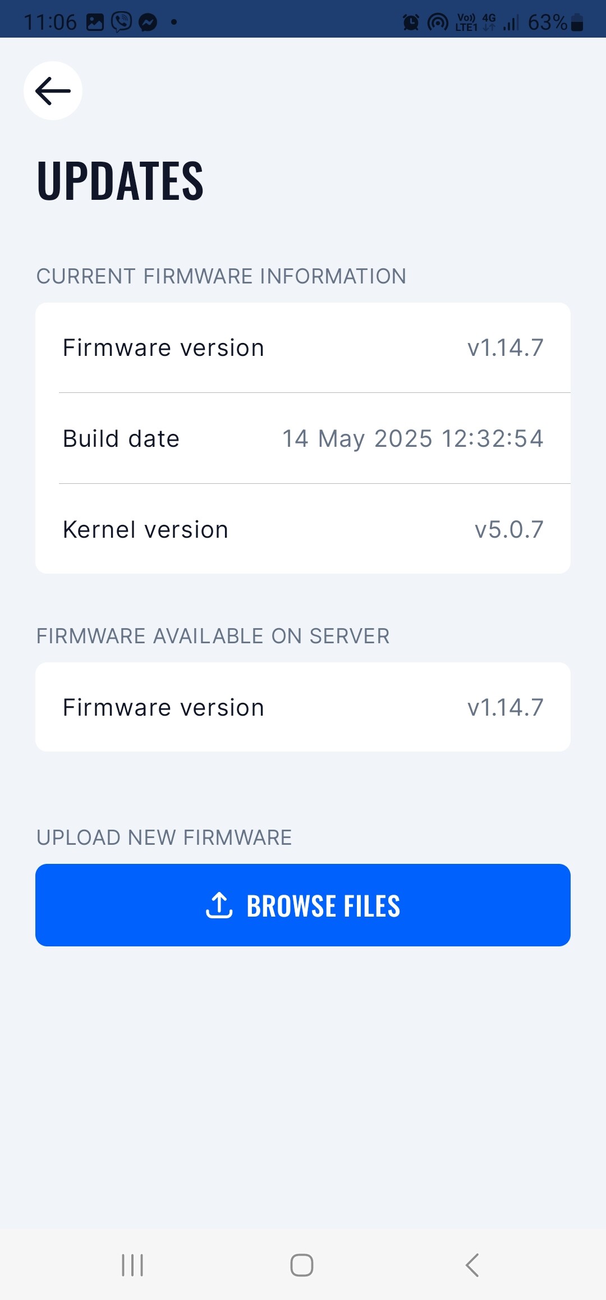The image size is (606, 1300).
Task: Tap the Viber notification icon
Action: [x=121, y=22]
